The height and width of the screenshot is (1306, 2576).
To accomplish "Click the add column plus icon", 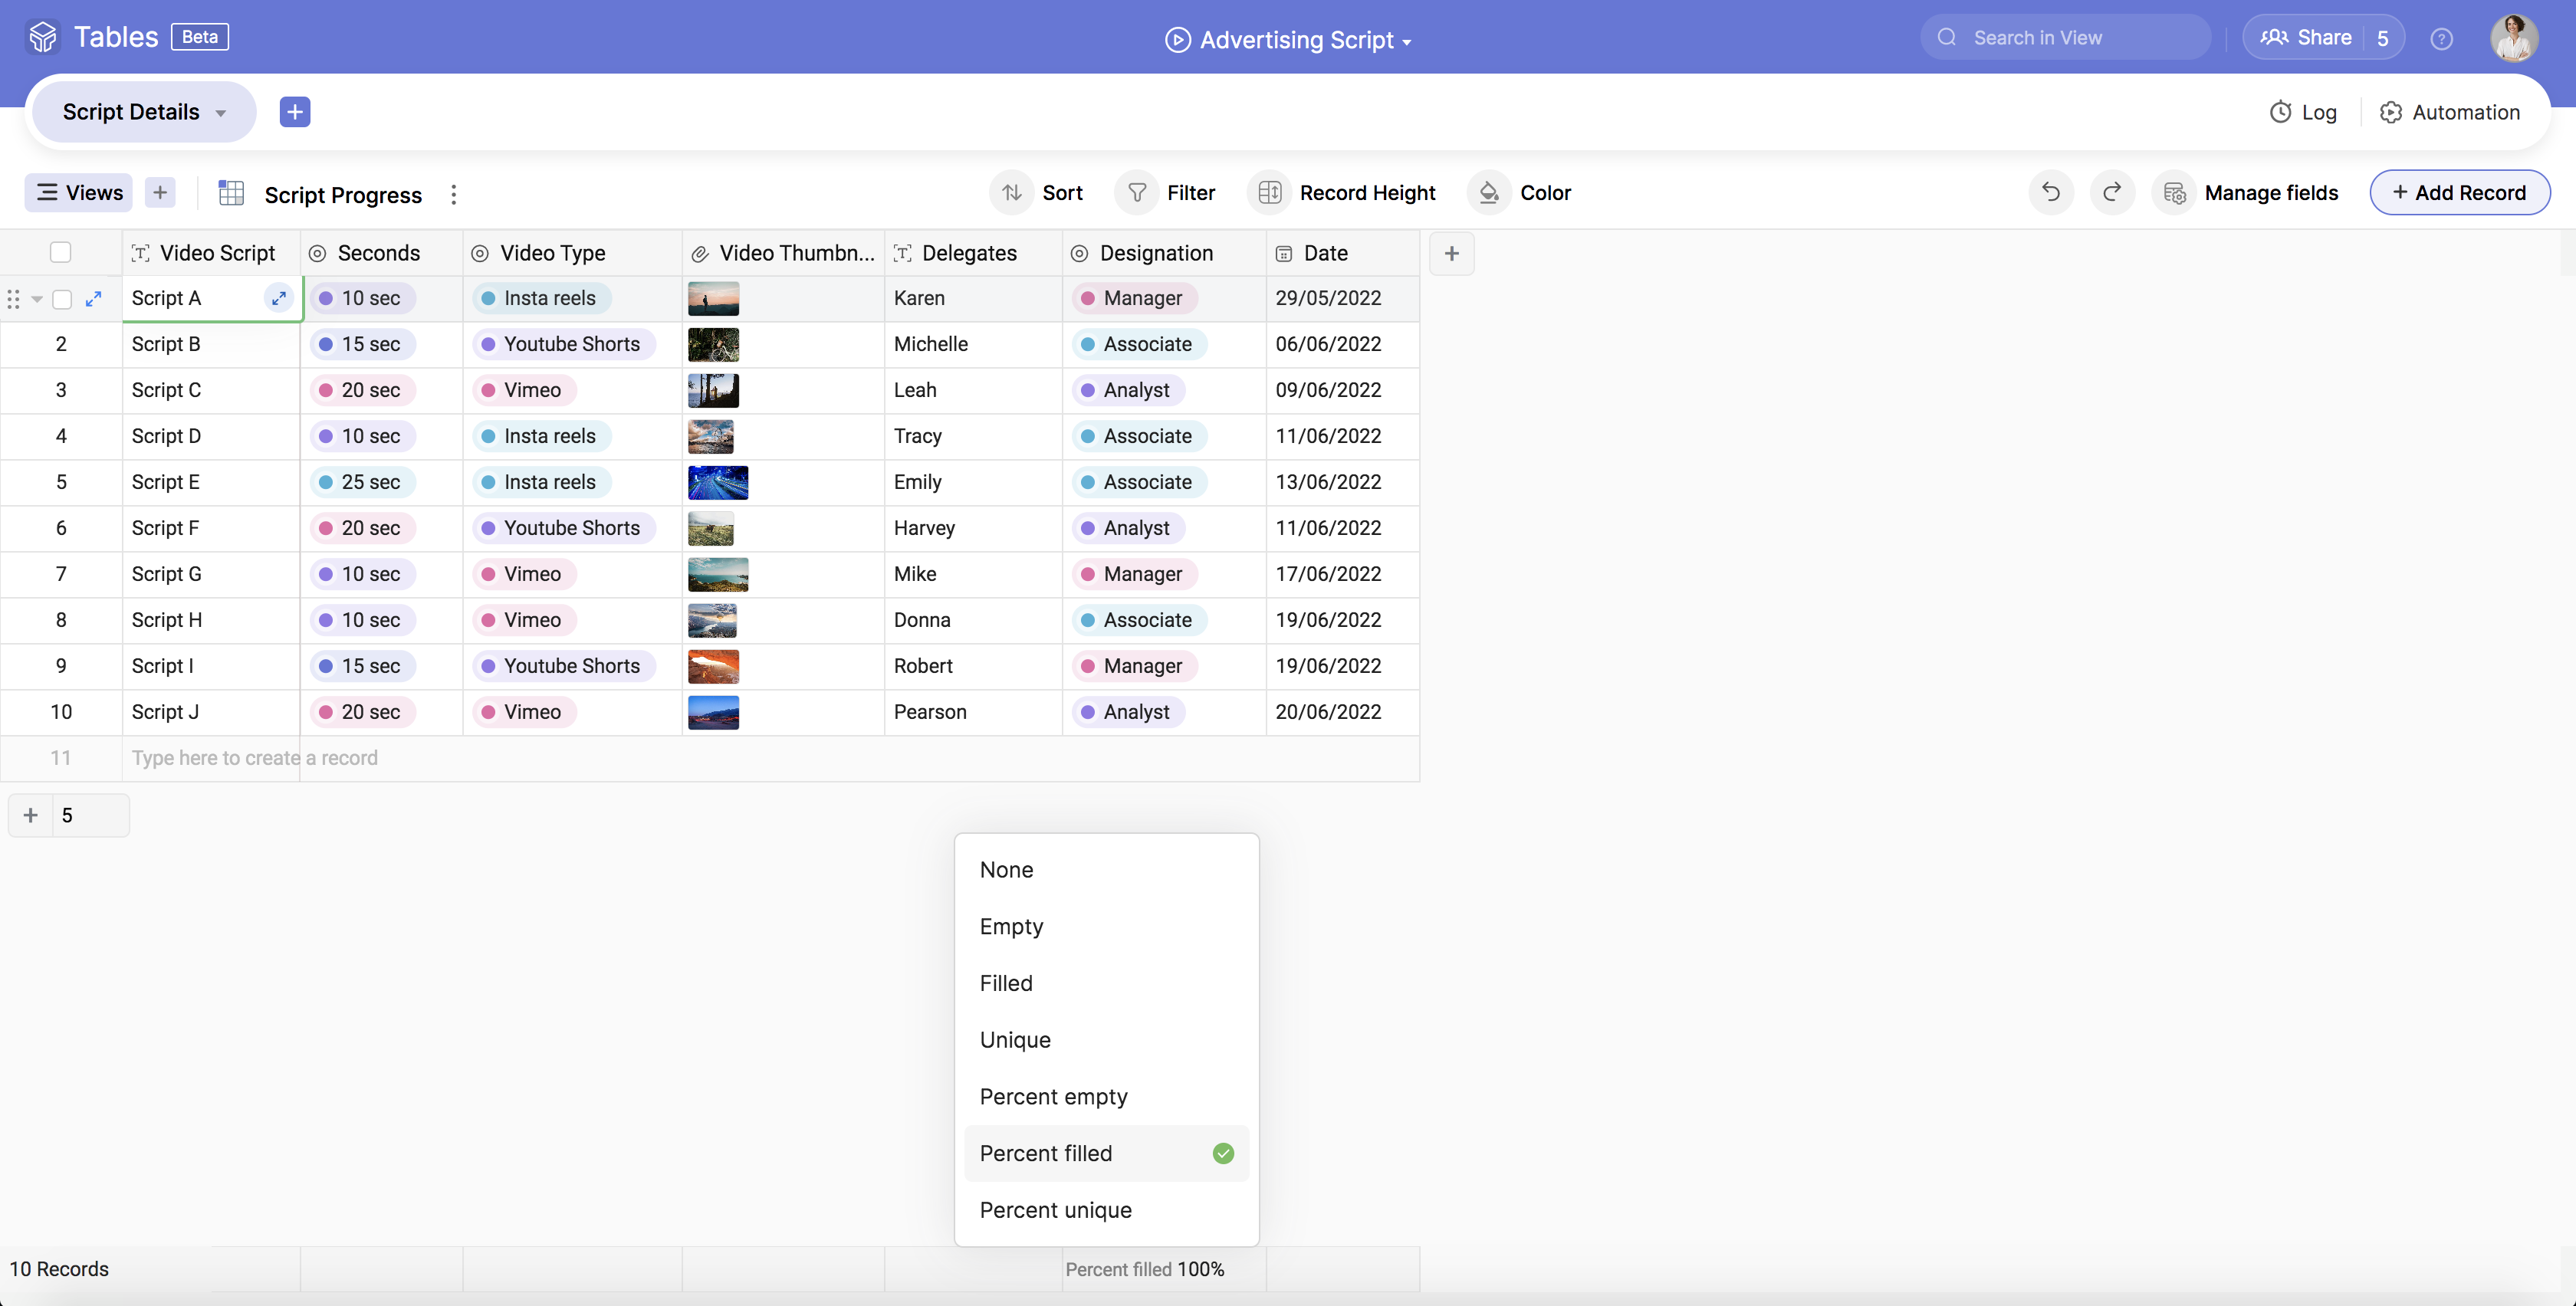I will click(1451, 254).
